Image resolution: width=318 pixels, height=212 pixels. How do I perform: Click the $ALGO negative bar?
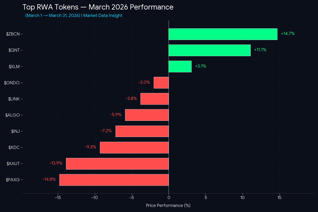147,115
